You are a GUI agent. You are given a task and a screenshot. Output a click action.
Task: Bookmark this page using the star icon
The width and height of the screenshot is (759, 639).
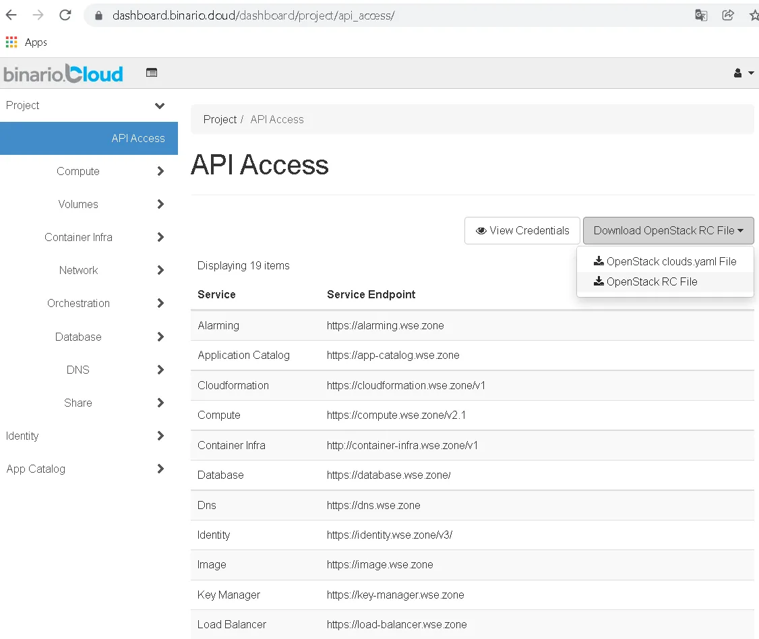(x=754, y=14)
